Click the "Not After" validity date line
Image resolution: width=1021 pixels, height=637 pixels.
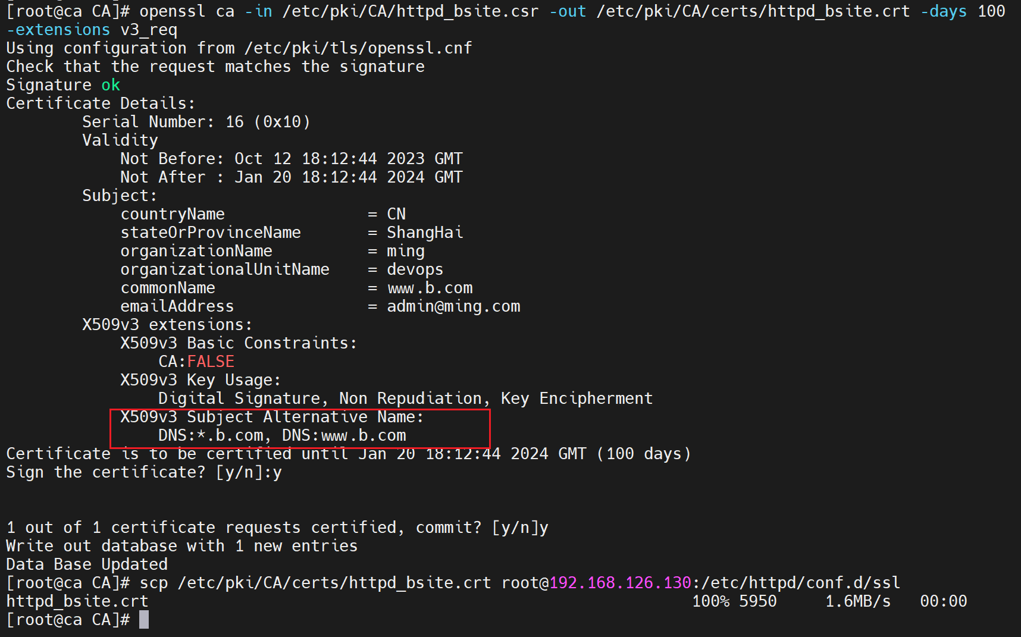click(x=291, y=177)
